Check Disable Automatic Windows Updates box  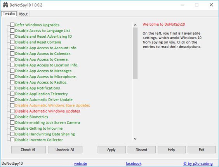[12, 111]
